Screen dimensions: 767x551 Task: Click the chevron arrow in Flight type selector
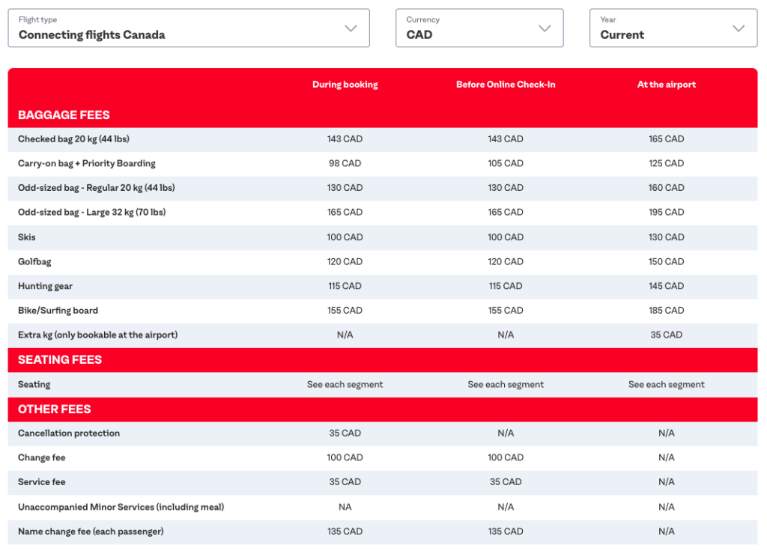coord(351,28)
